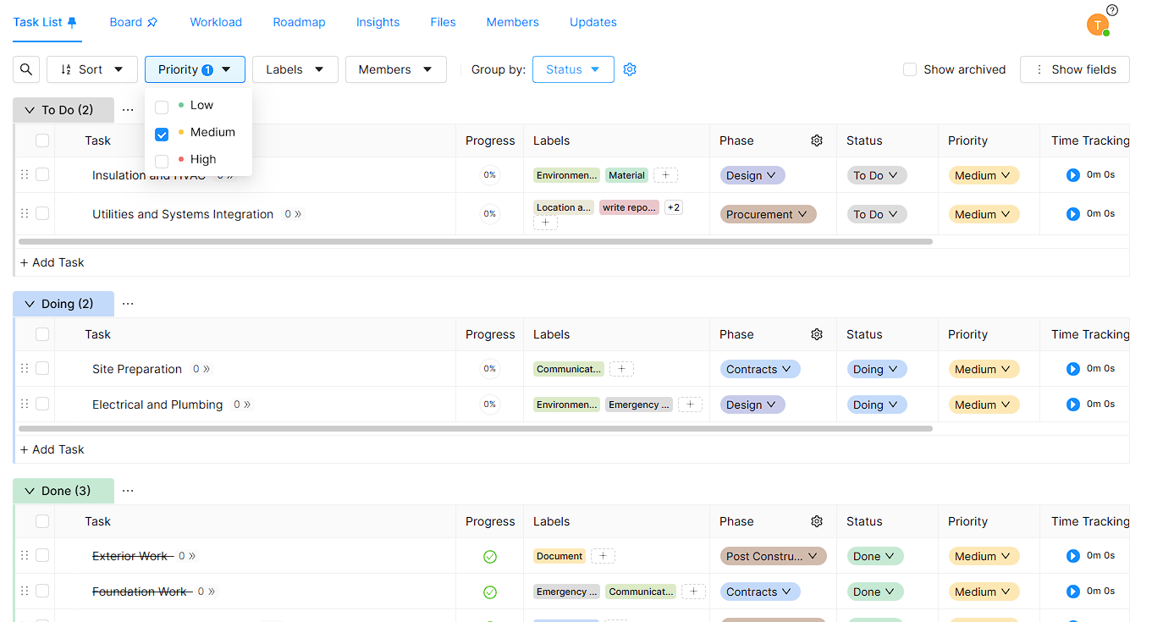
Task: Click the search magnifier icon
Action: coord(26,69)
